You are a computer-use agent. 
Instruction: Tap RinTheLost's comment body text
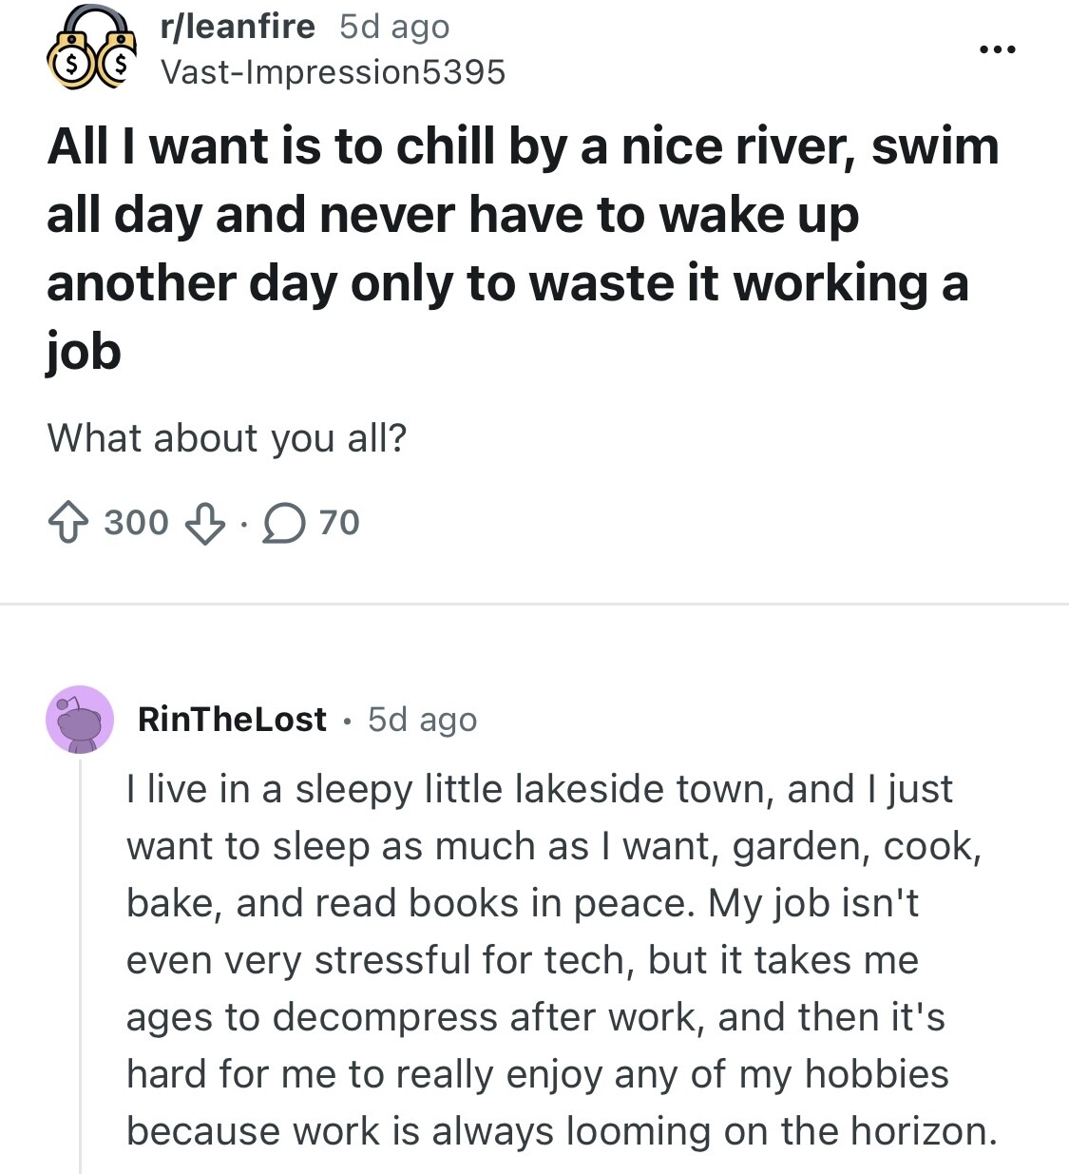point(561,960)
